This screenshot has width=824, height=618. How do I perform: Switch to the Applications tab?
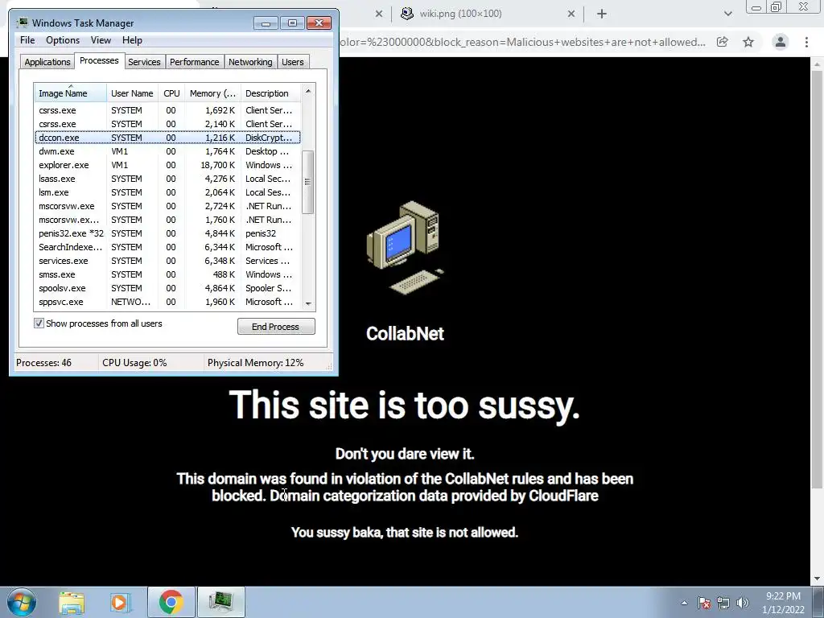[x=47, y=62]
